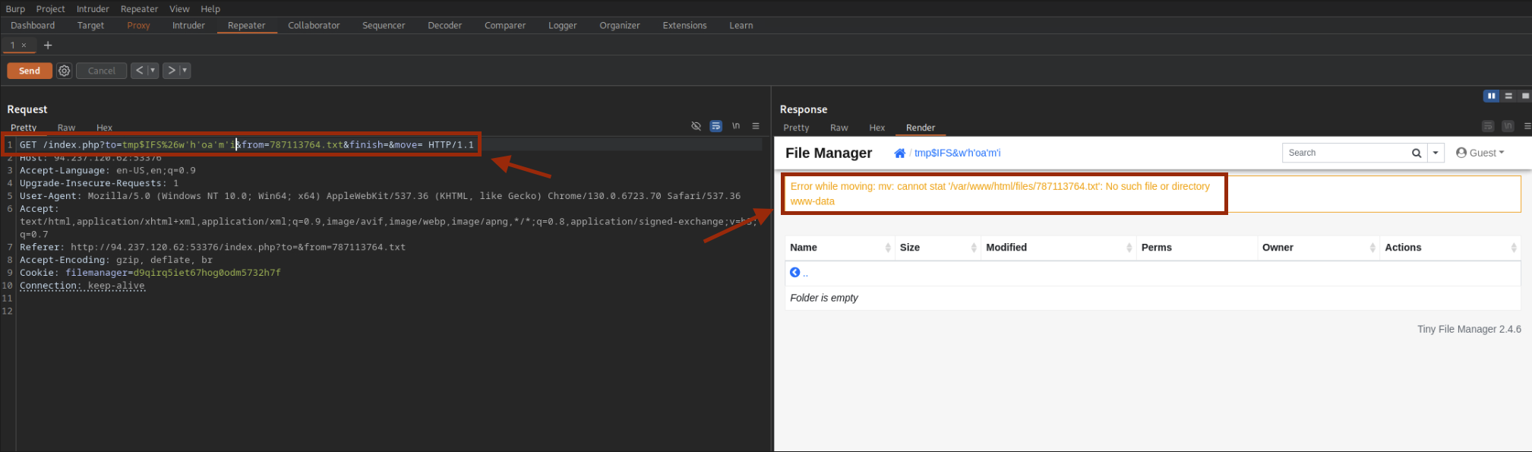The image size is (1532, 452).
Task: Add a new Repeater tab with plus icon
Action: point(48,46)
